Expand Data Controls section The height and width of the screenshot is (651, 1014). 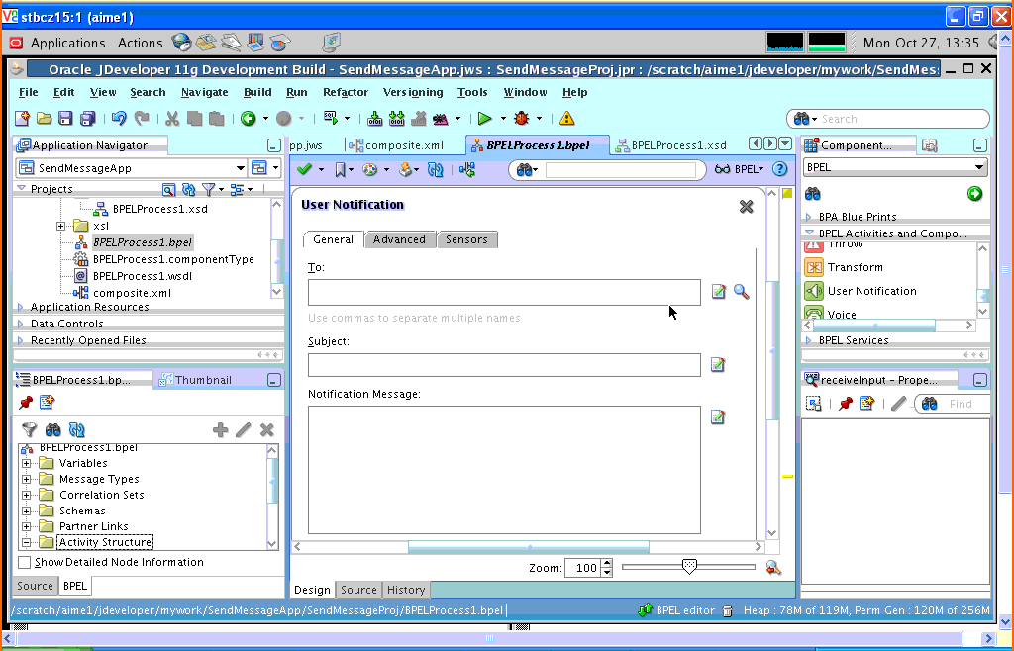point(20,324)
